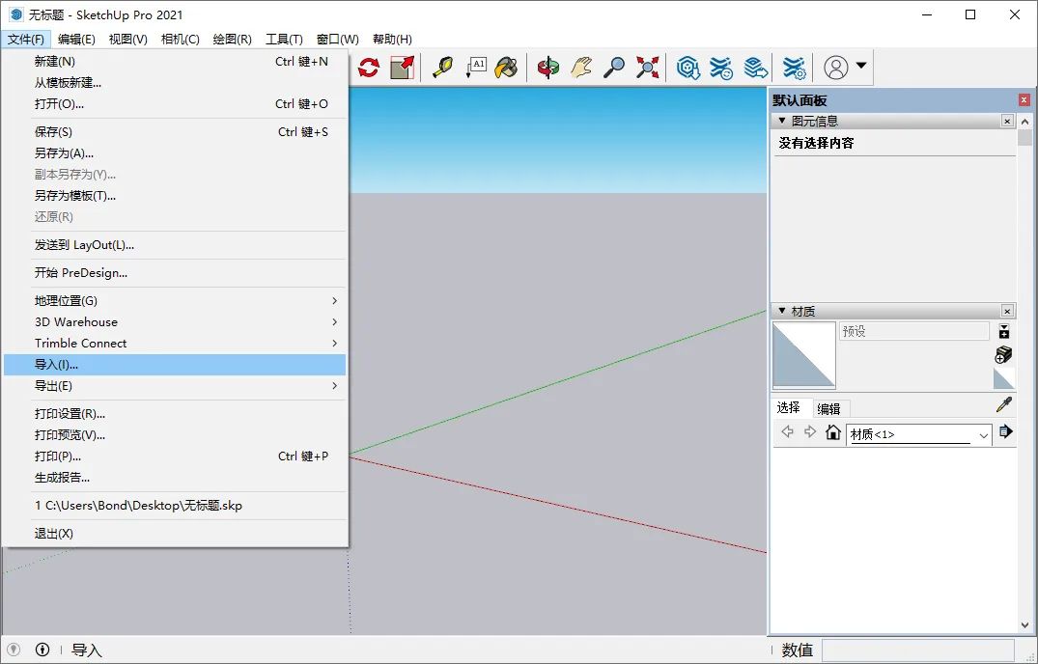Click the materials details arrow icon

coord(1005,431)
